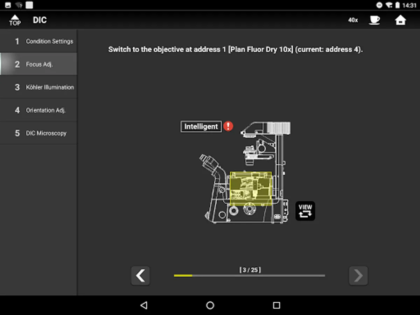Viewport: 420px width, 315px height.
Task: Tap the DIC title in the header
Action: click(x=40, y=20)
